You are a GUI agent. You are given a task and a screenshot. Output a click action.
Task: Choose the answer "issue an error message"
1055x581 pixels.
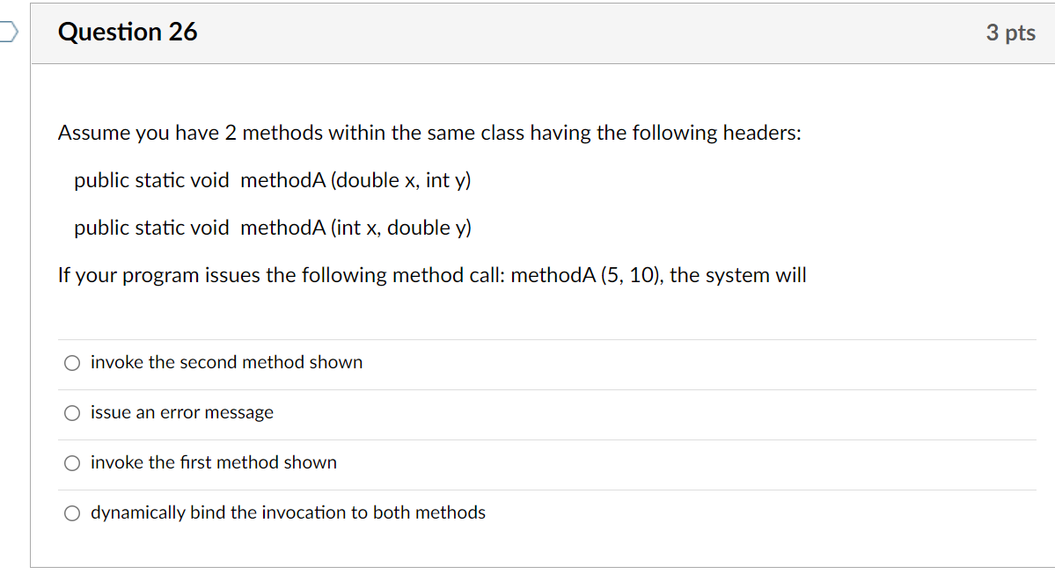(x=71, y=412)
